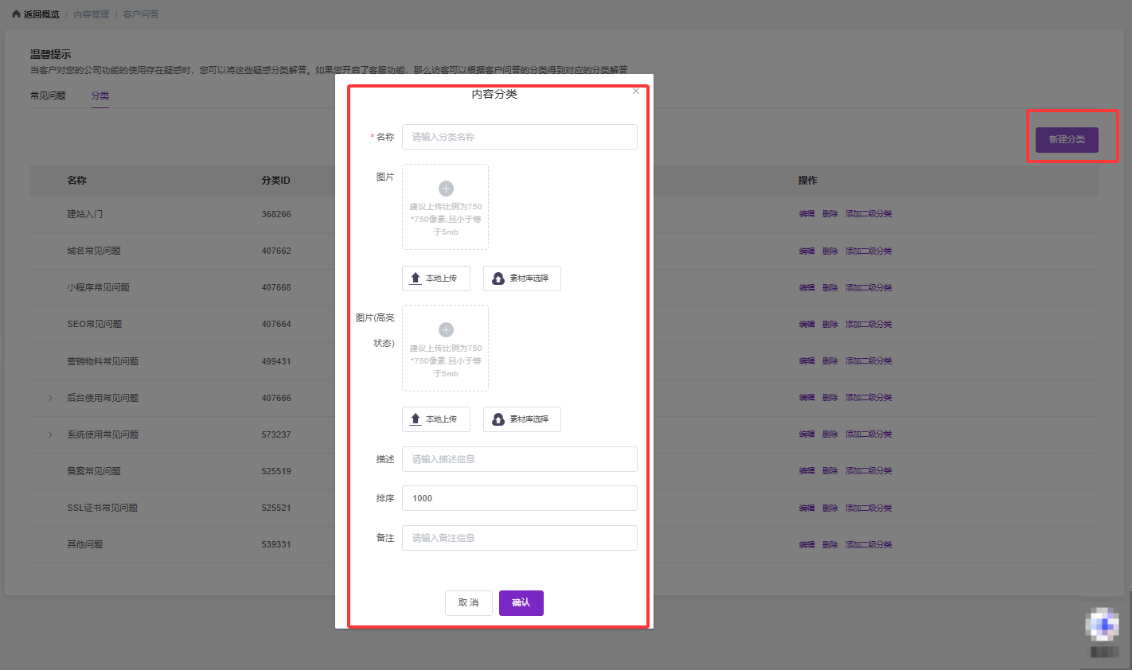Click 素材库选择 under the 图片(高亮状态) field
Image resolution: width=1132 pixels, height=670 pixels.
522,419
